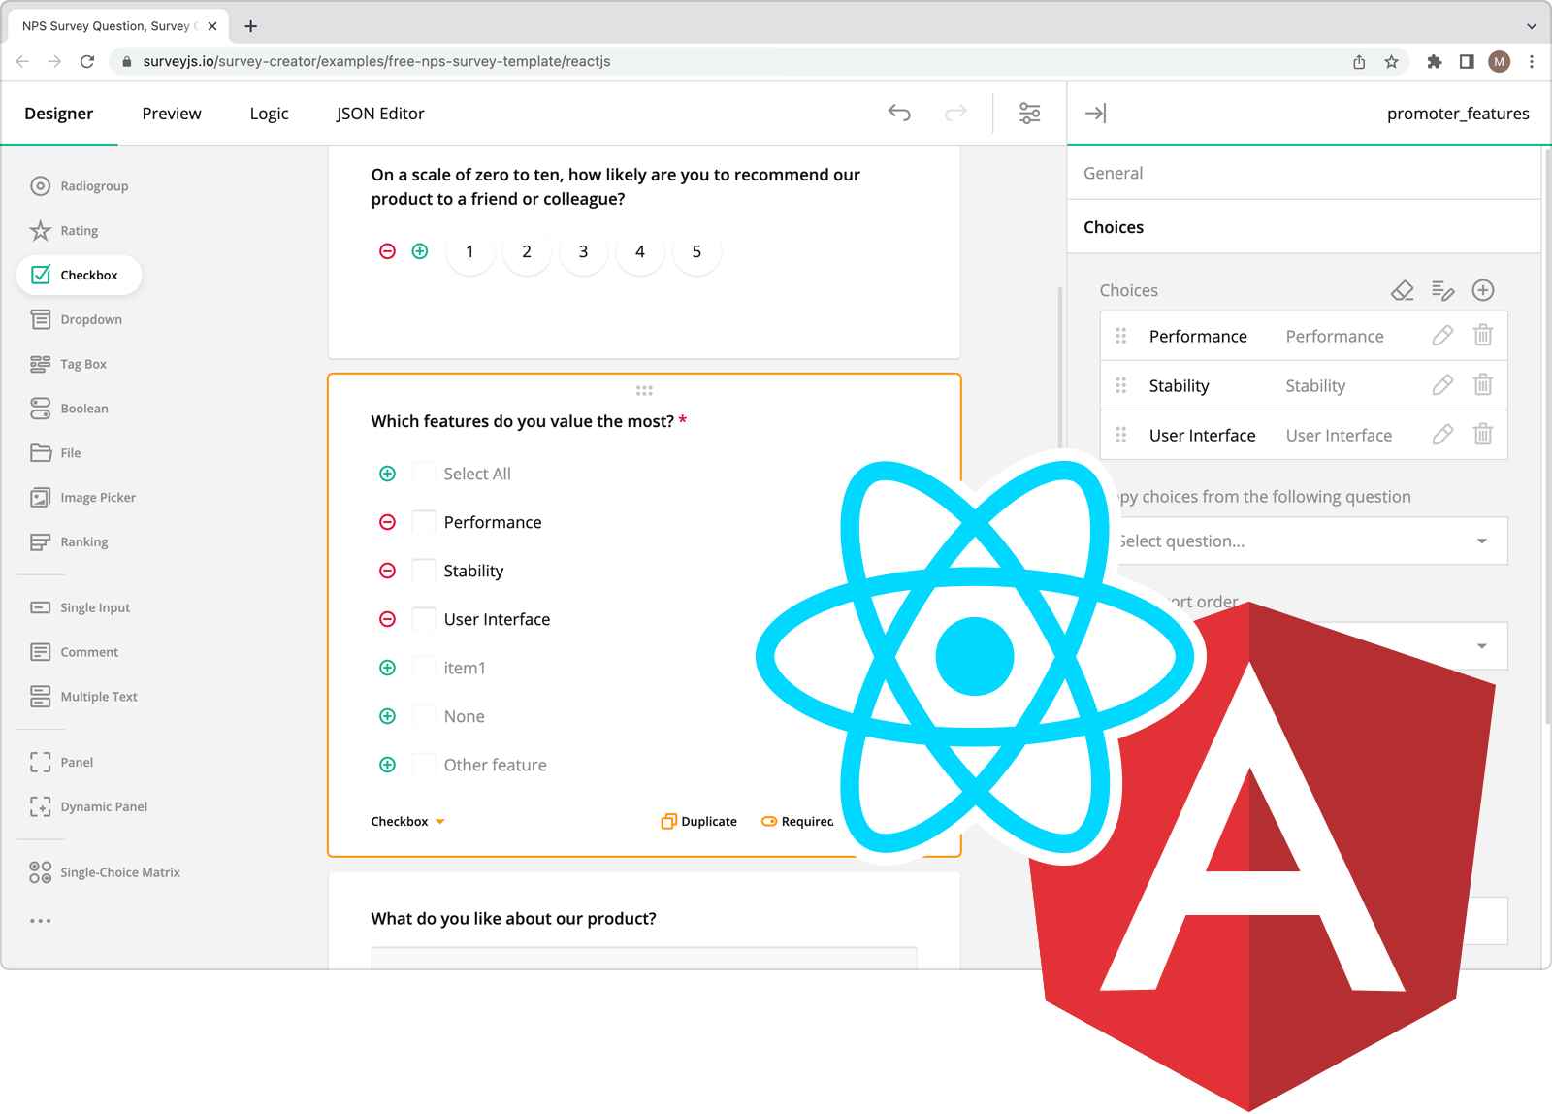1552x1114 pixels.
Task: Choose the Single Input toolbox item
Action: point(81,608)
